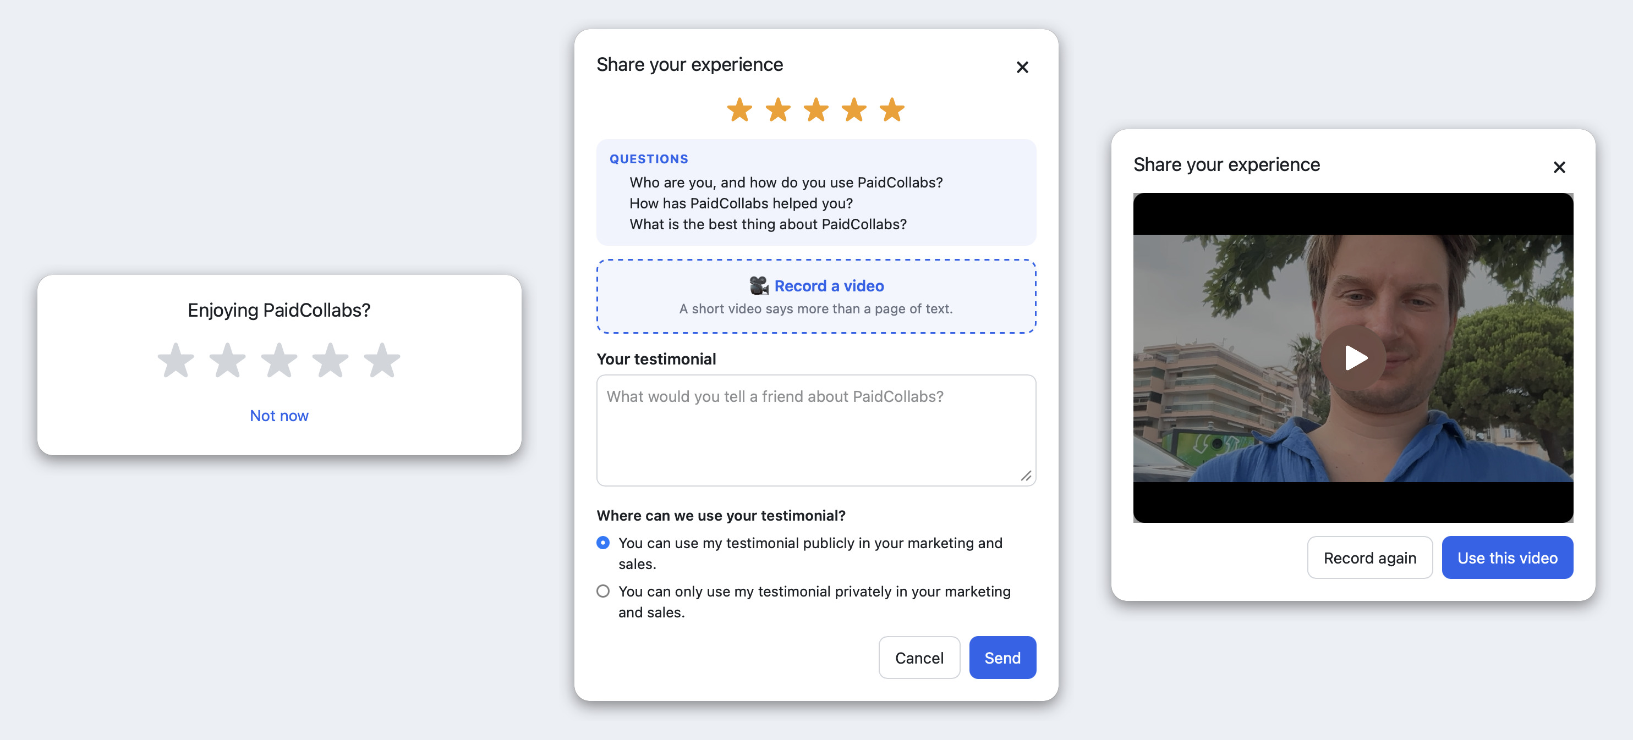
Task: Click the QUESTIONS heading label
Action: [649, 159]
